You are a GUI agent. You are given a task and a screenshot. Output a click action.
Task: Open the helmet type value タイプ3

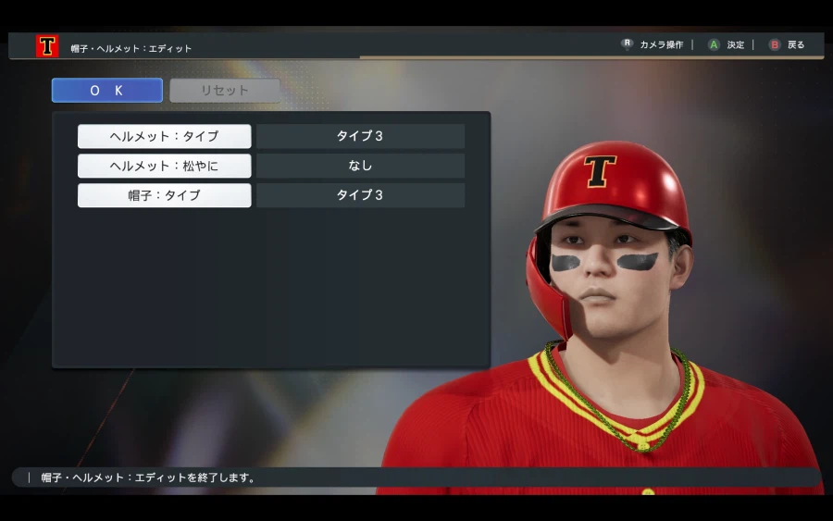pos(360,136)
